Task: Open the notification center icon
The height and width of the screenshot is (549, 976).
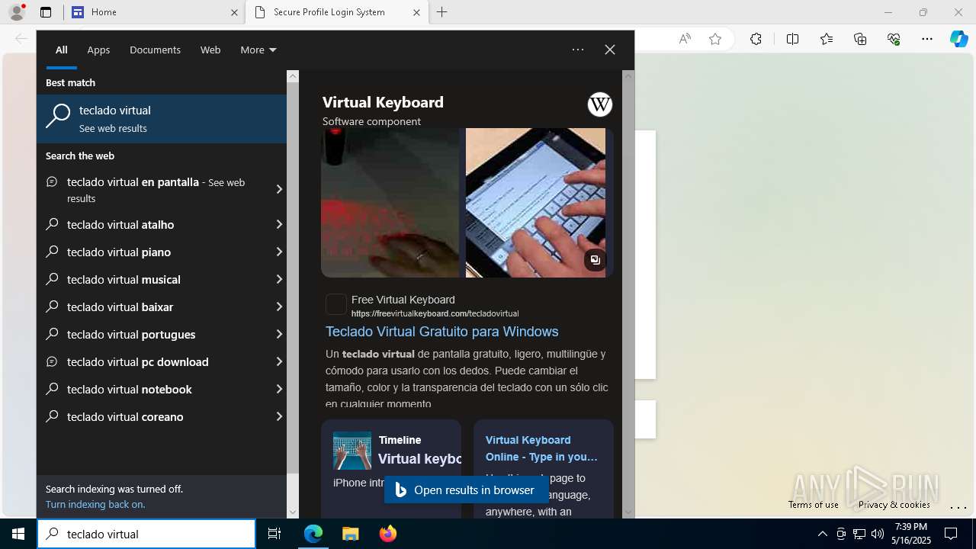Action: [951, 534]
